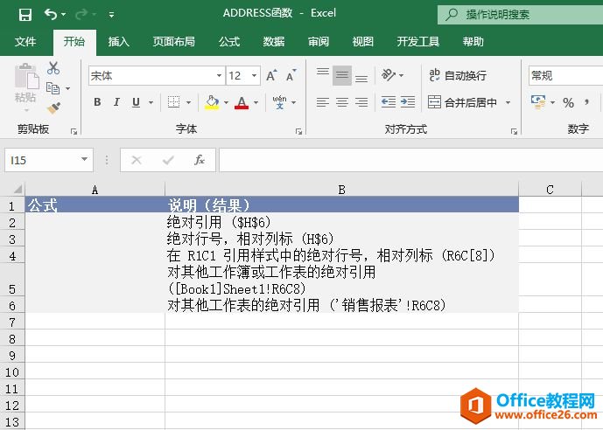Expand the Name Box dropdown arrow
This screenshot has width=603, height=430.
point(85,159)
